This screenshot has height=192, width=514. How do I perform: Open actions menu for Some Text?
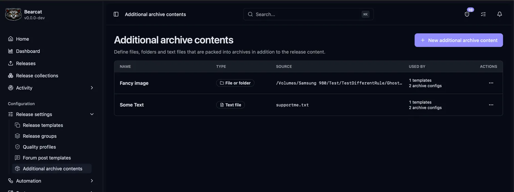tap(491, 105)
